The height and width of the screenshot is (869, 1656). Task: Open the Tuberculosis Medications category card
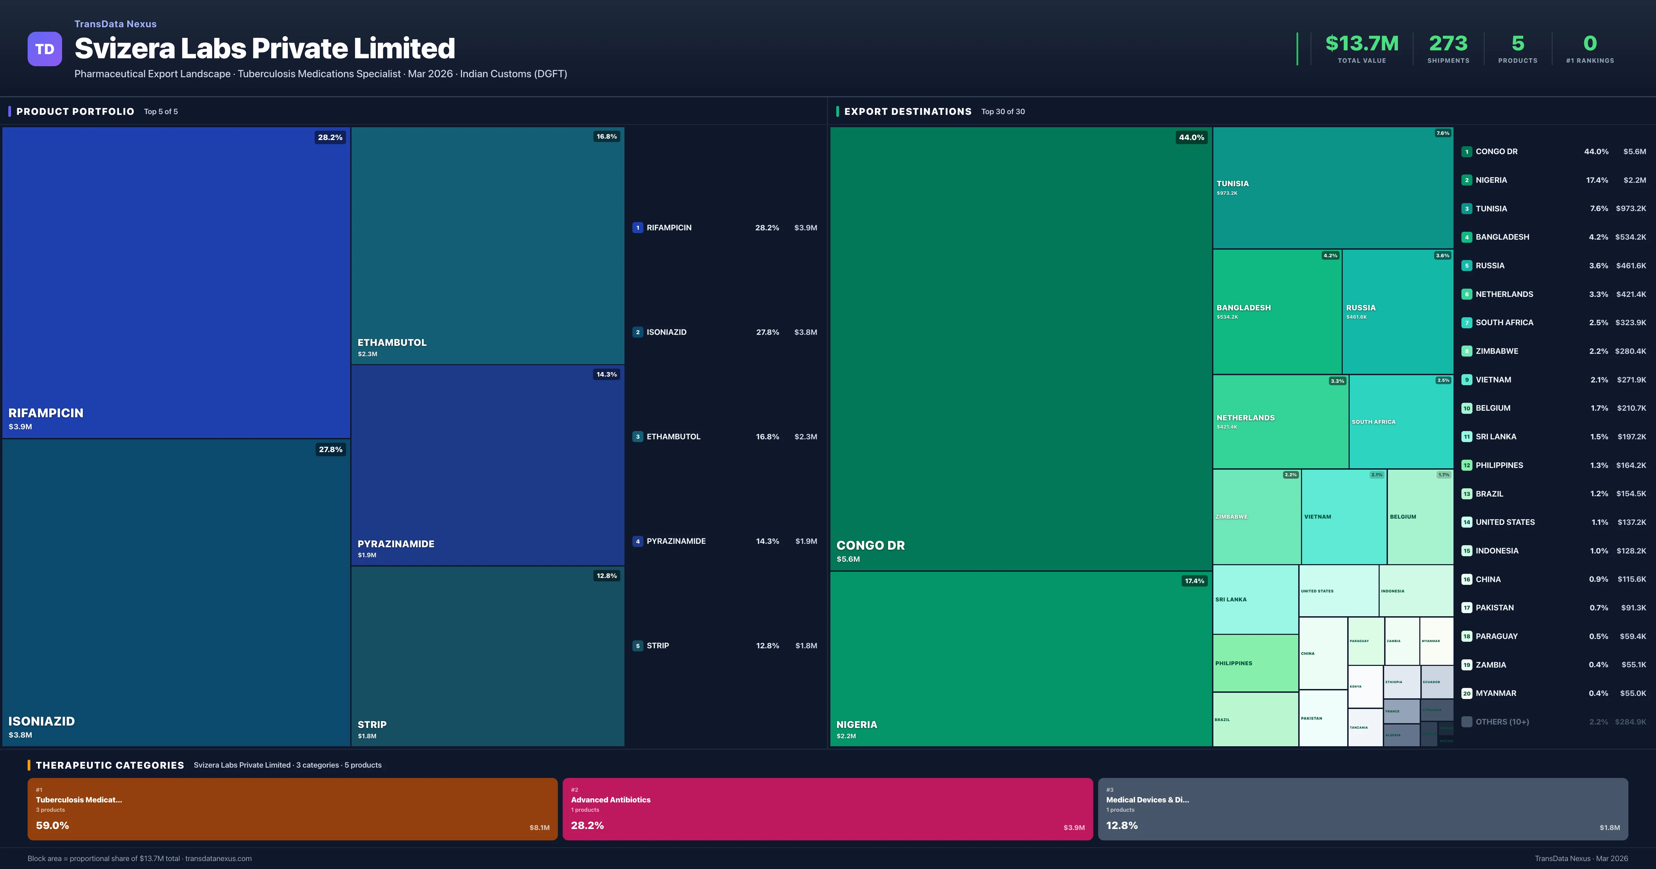pyautogui.click(x=292, y=809)
